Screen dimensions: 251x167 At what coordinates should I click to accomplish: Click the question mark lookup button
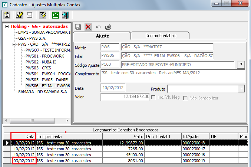[241, 65]
